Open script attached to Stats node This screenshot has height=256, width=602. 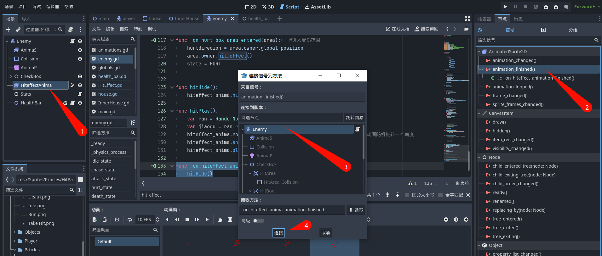tap(80, 94)
